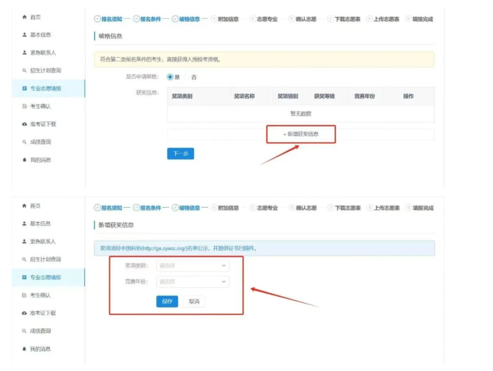Click the + 新增获奖信息 button
This screenshot has width=493, height=371.
(x=300, y=134)
